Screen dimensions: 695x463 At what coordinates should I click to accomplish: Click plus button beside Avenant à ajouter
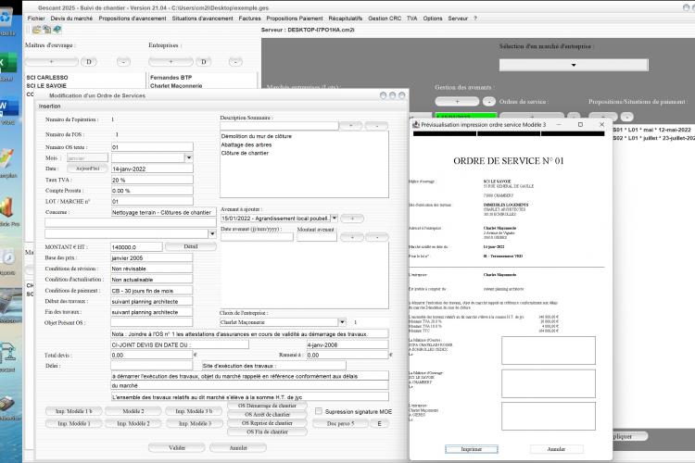(352, 218)
